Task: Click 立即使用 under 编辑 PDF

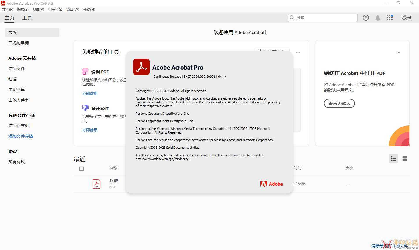Action: (x=90, y=94)
